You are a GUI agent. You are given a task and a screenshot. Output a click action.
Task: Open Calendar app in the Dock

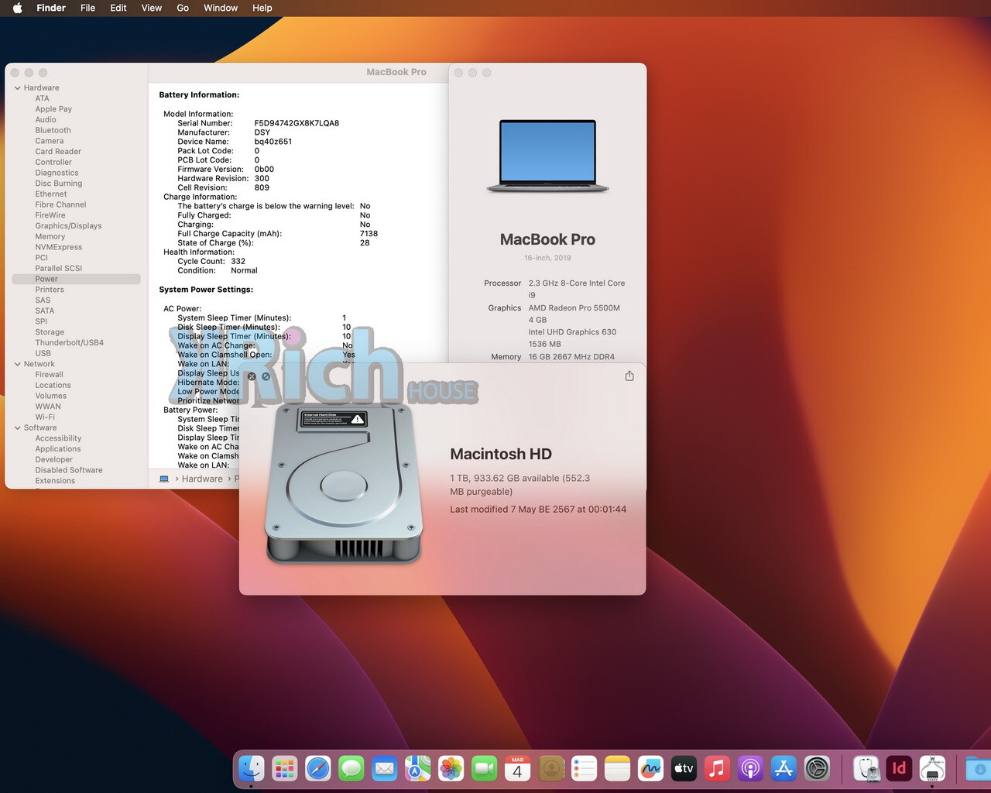[x=517, y=768]
